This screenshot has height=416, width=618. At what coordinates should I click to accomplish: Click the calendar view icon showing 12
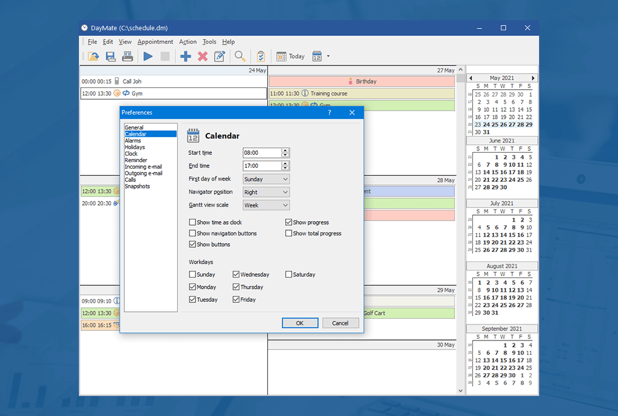[x=317, y=56]
